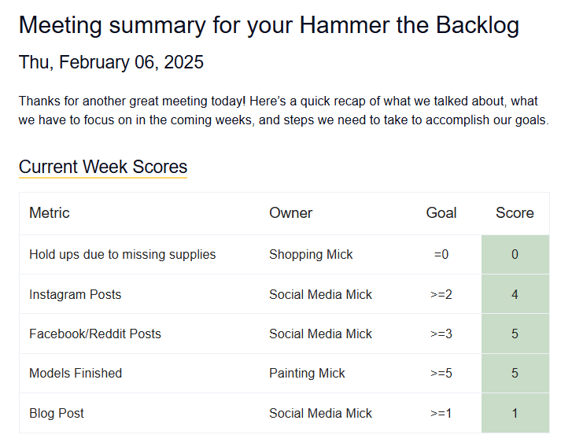
Task: Click the green score cell for Instagram Posts
Action: pyautogui.click(x=515, y=294)
